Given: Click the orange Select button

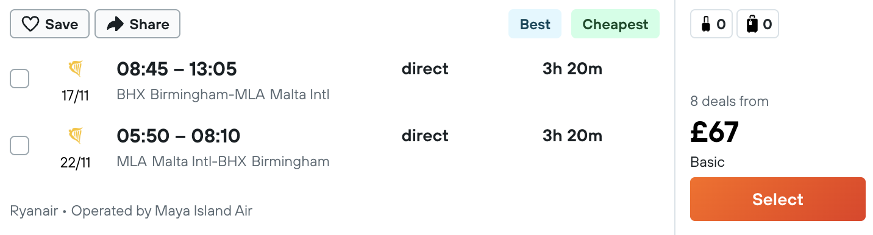Looking at the screenshot, I should 778,199.
